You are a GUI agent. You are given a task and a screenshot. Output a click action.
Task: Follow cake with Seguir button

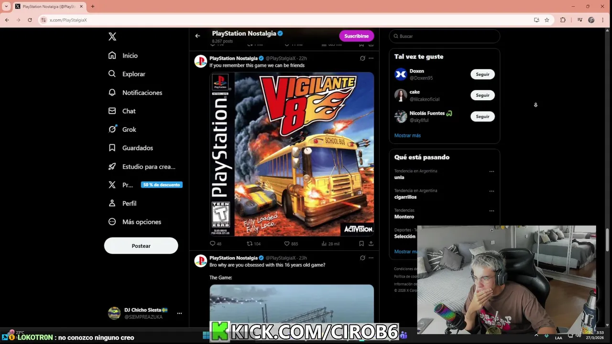[482, 95]
